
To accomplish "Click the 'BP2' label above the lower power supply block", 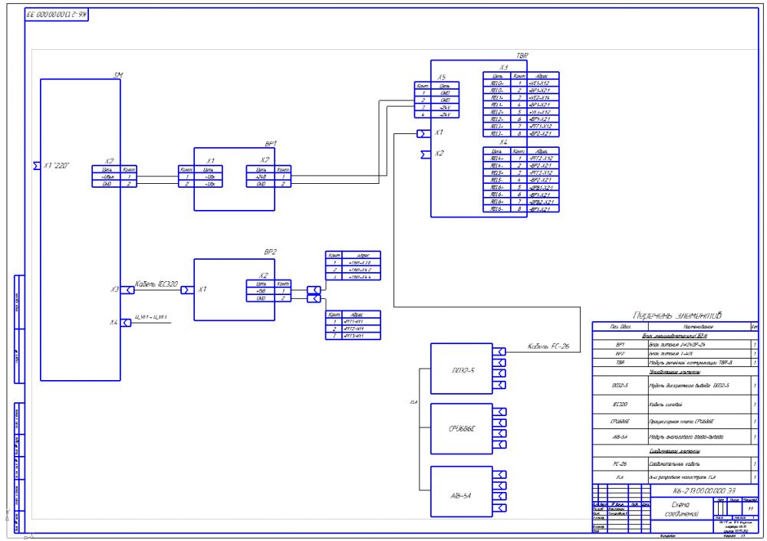I will [270, 252].
